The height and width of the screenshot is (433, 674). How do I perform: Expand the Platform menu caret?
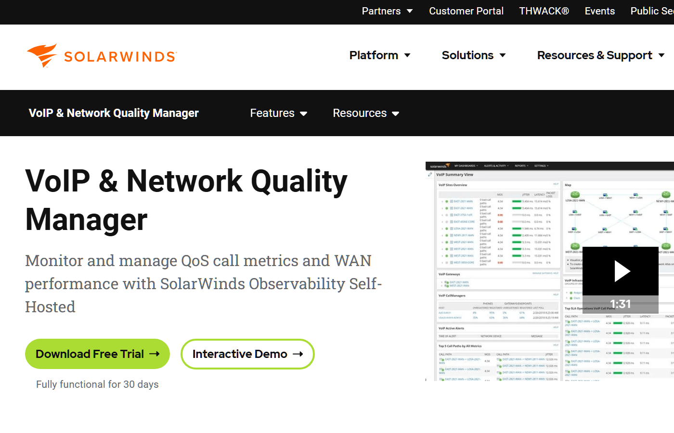[407, 55]
